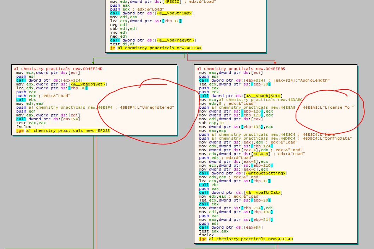Select 'mov edx,dword ptr ss:[ebp-124]' line
374x249 pixels.
(x=236, y=146)
